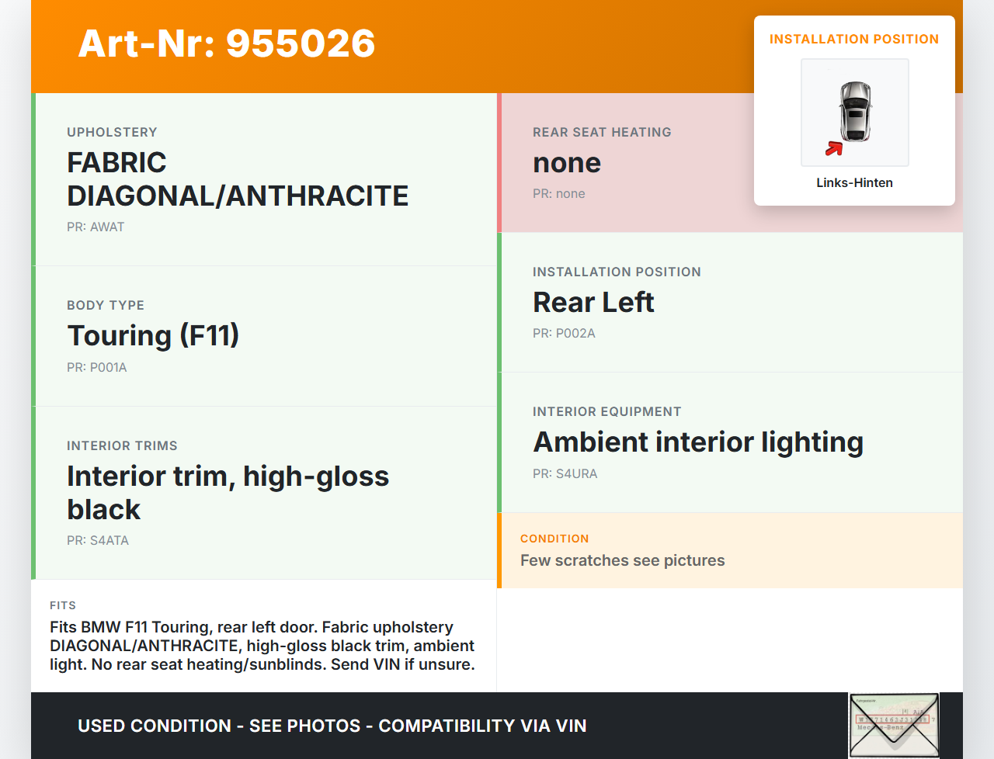The image size is (994, 759).
Task: Click the orange INSTALLATION POSITION card title
Action: 854,40
